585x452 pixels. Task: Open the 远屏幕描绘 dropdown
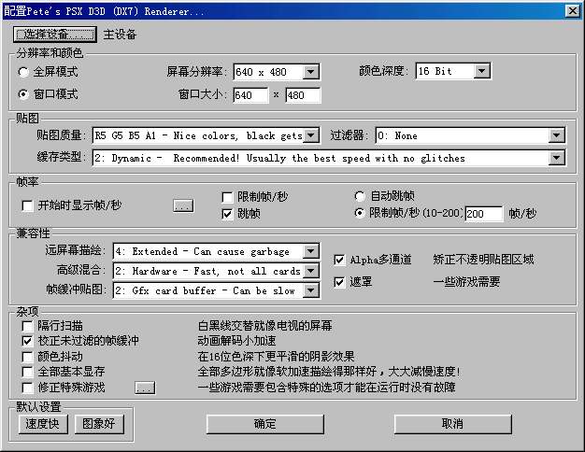tap(309, 252)
